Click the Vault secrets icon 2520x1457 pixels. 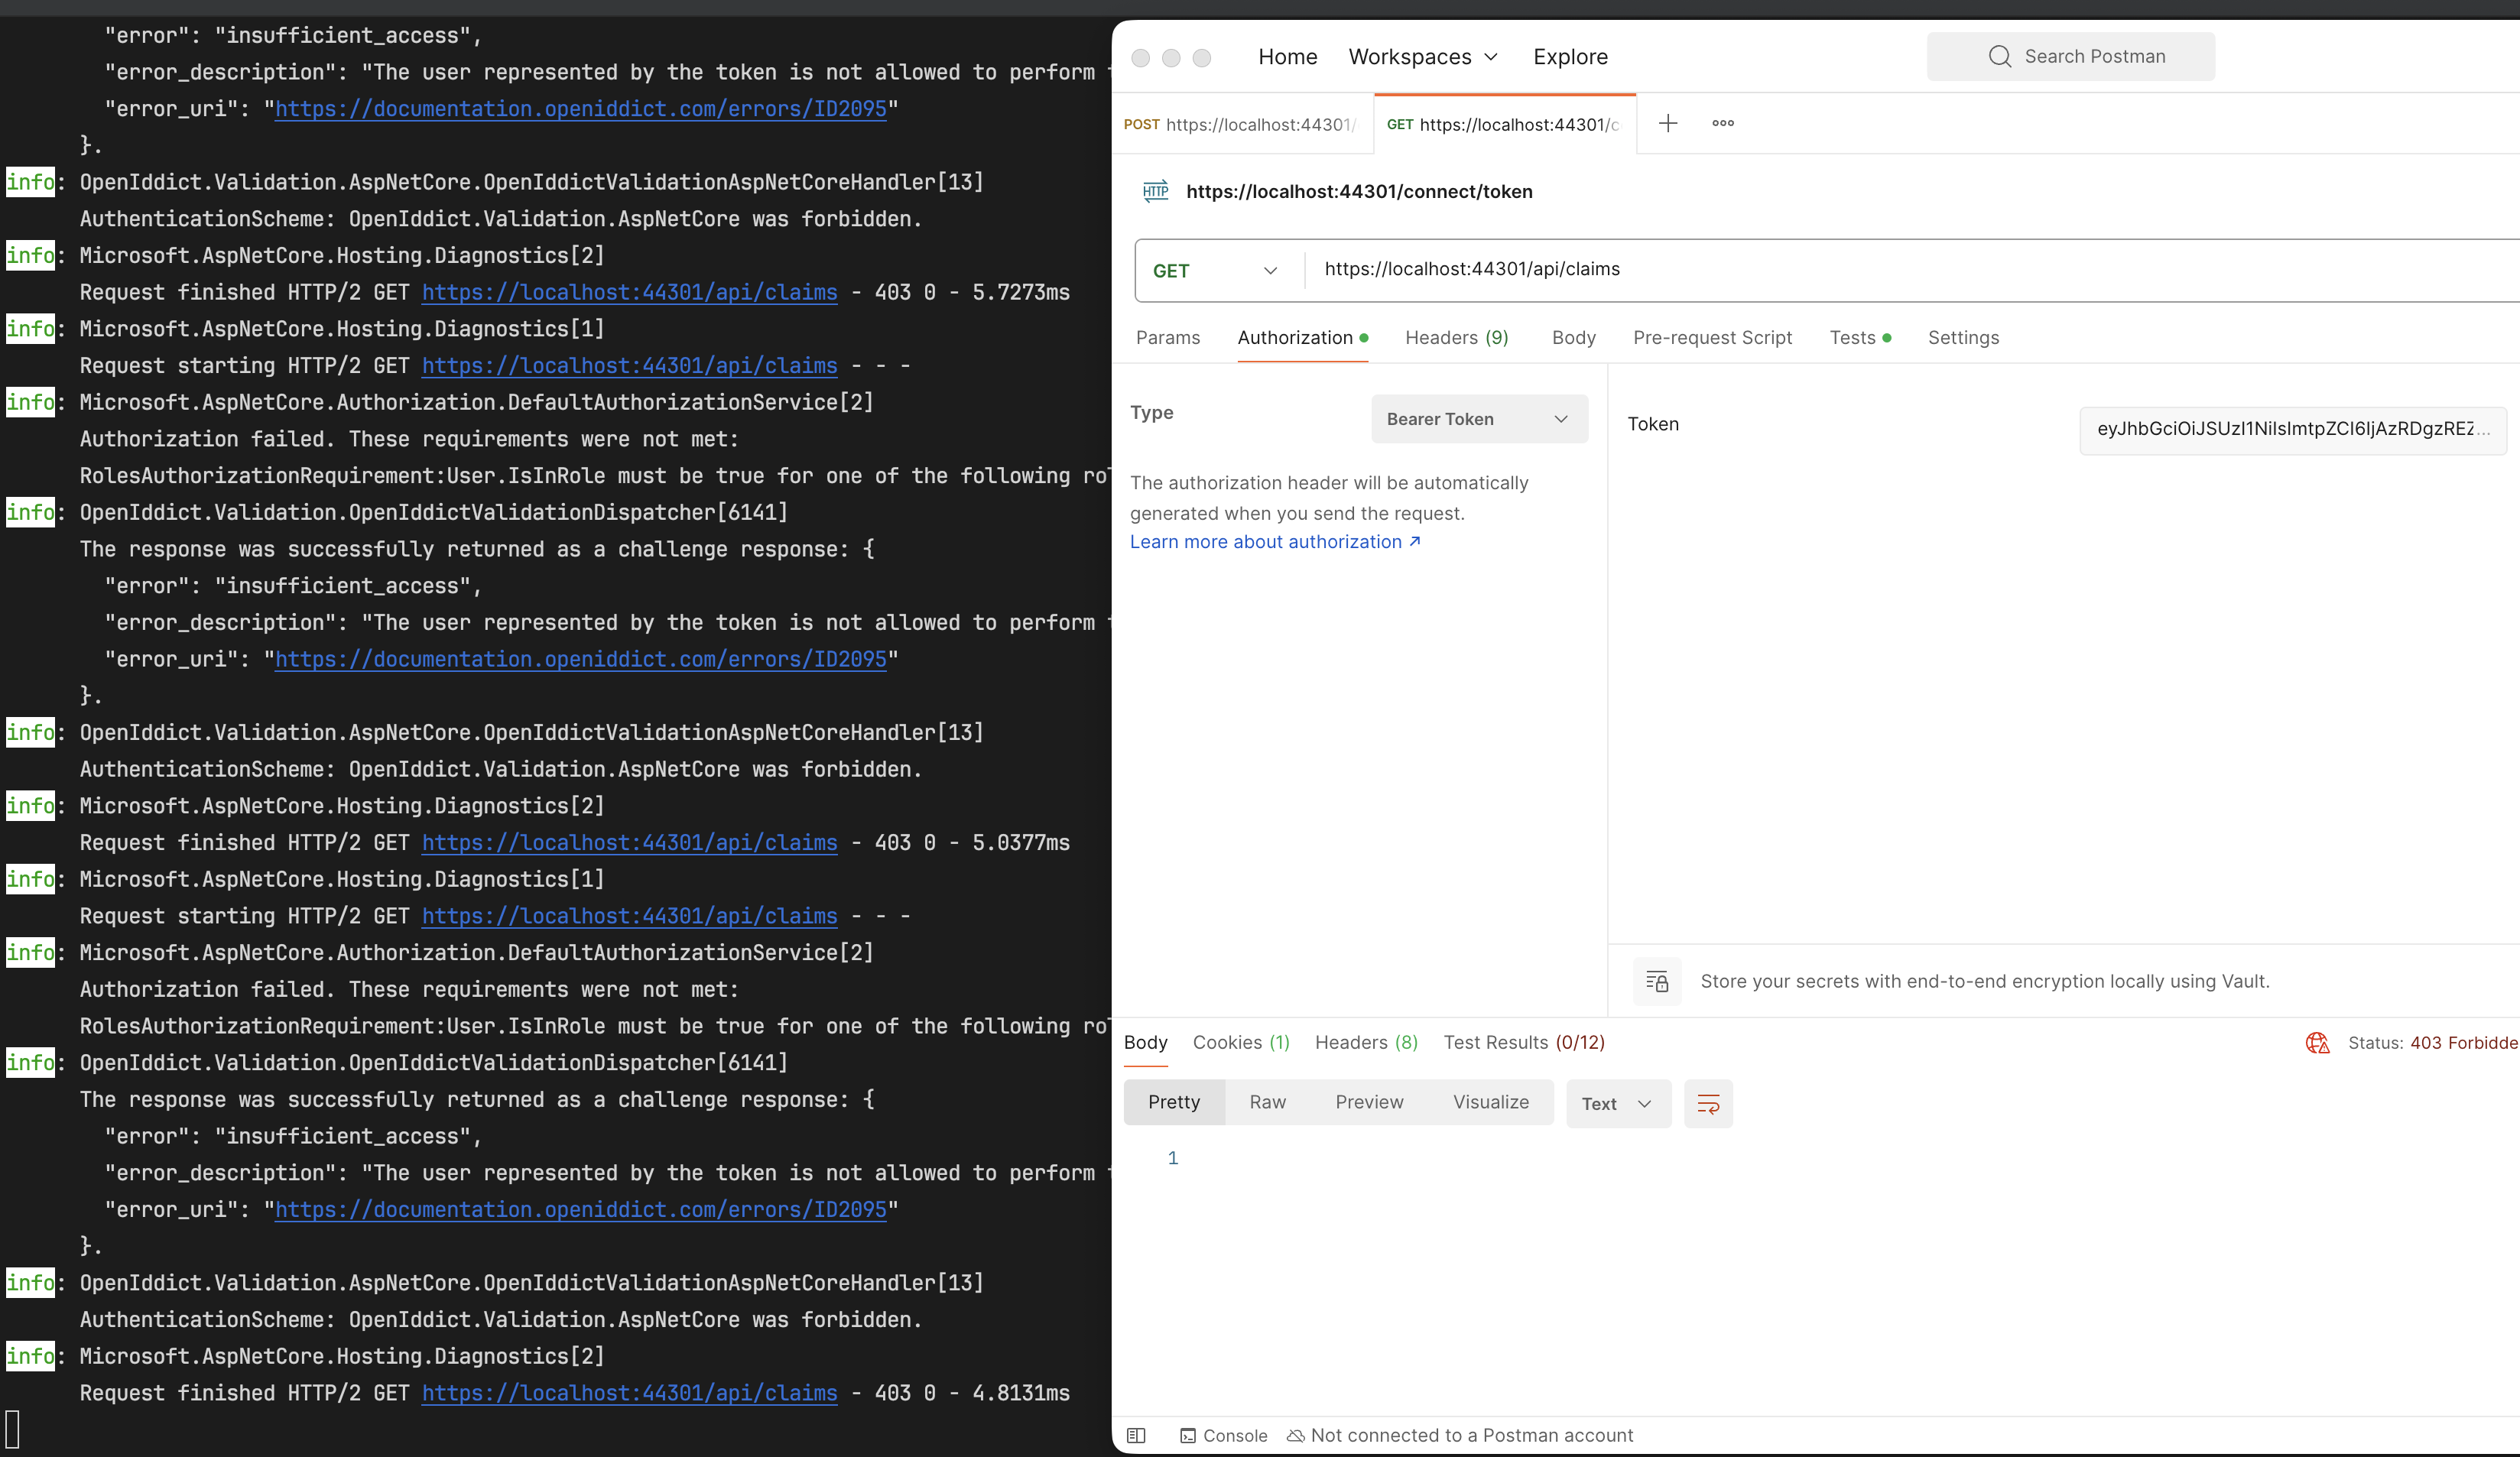pyautogui.click(x=1657, y=981)
